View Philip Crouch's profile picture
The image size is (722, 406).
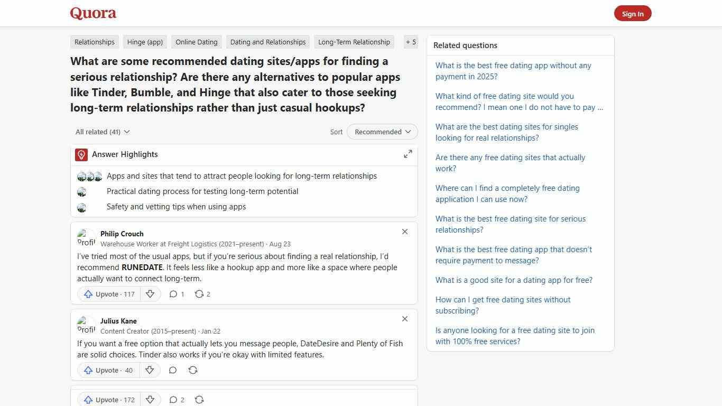(86, 238)
